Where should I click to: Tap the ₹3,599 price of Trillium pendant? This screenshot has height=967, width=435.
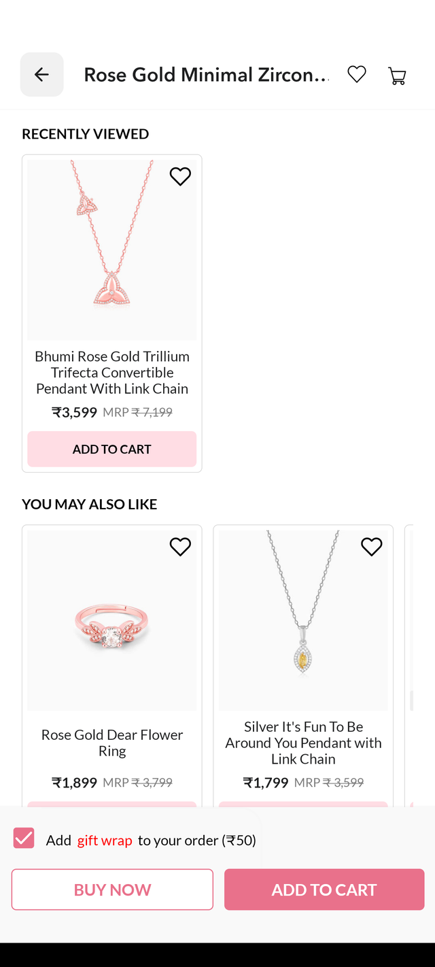pyautogui.click(x=75, y=412)
